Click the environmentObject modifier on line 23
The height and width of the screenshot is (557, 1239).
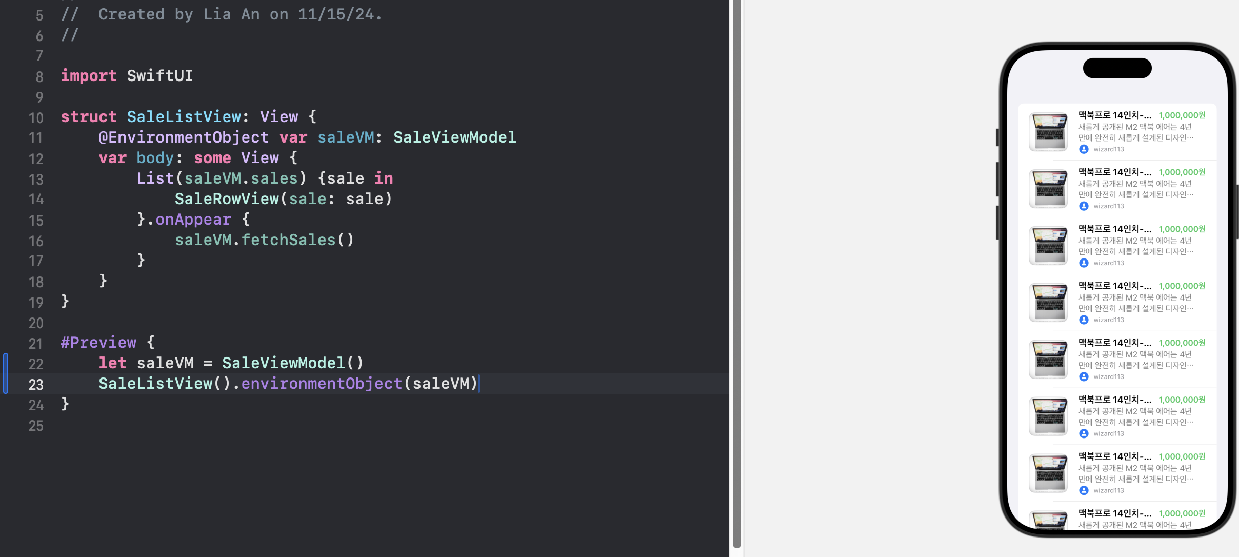[322, 384]
